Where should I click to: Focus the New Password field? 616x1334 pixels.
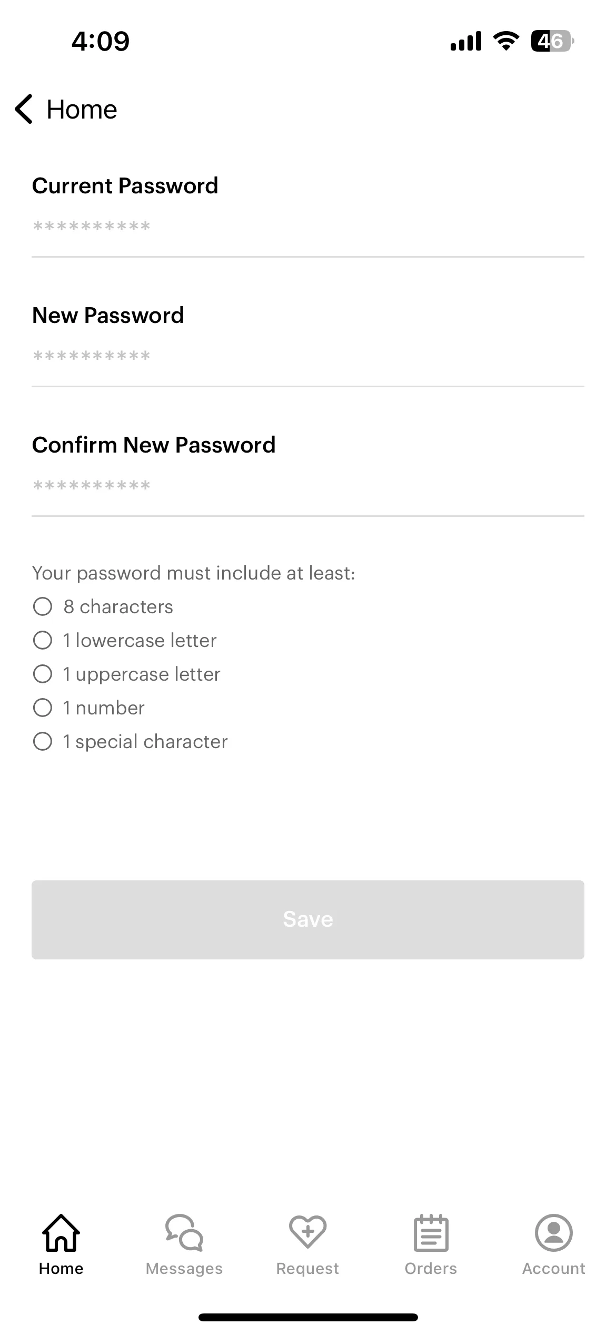point(308,357)
